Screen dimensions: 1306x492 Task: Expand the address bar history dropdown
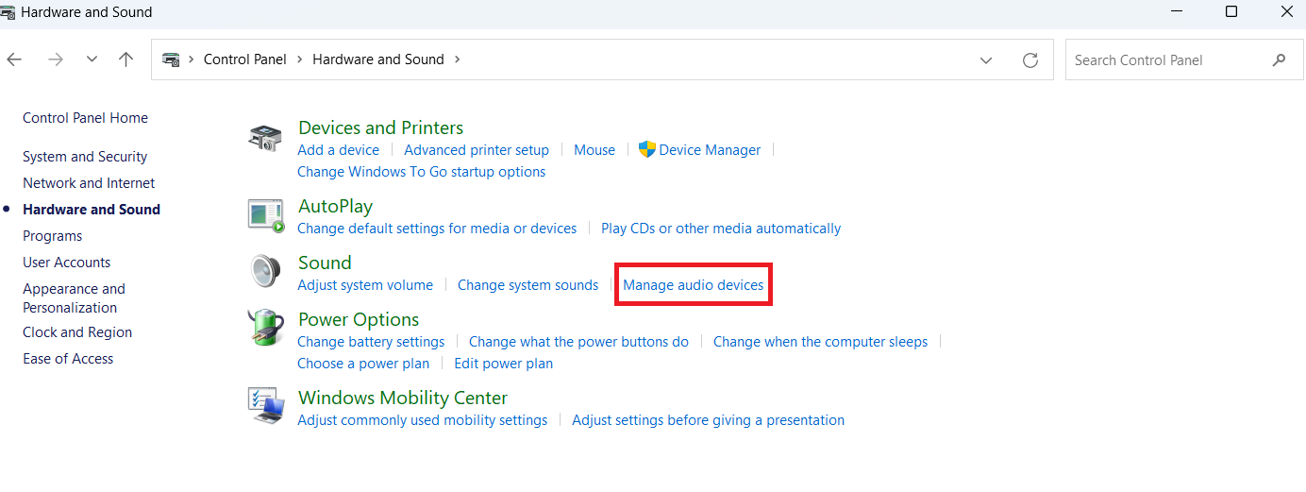tap(986, 59)
